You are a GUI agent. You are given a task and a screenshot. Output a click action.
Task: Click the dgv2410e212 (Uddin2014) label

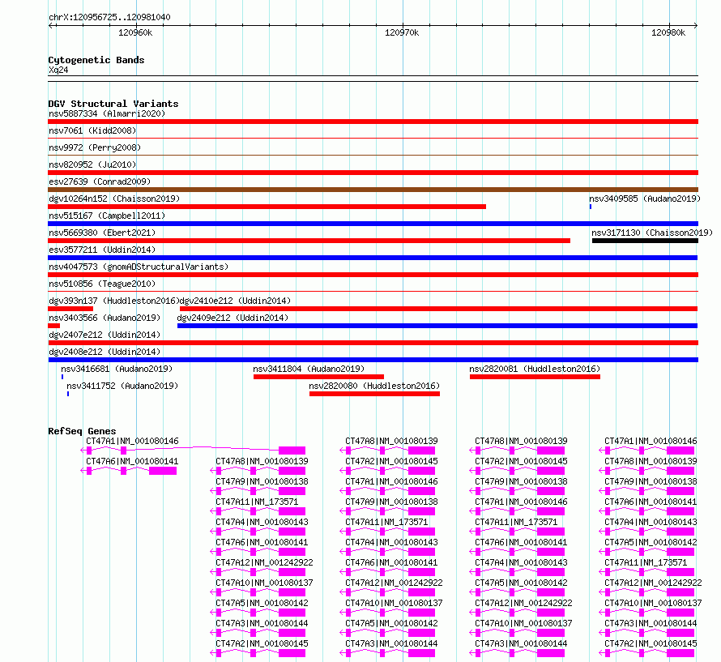click(235, 301)
